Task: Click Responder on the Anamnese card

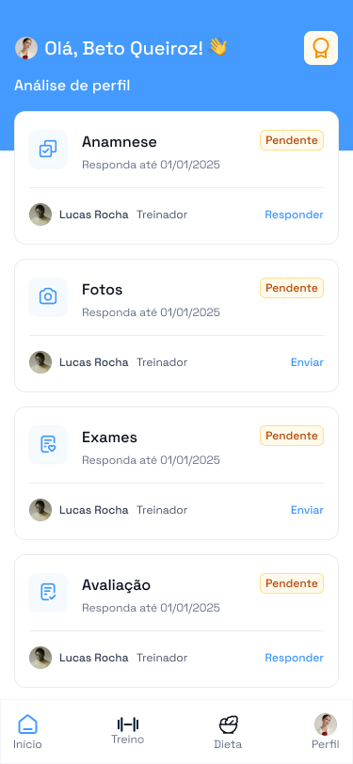Action: click(x=294, y=215)
